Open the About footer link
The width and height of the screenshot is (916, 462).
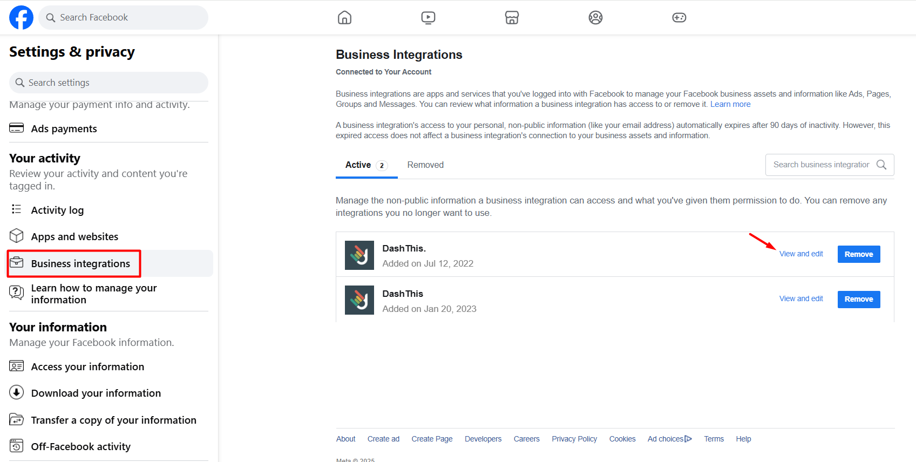point(346,439)
